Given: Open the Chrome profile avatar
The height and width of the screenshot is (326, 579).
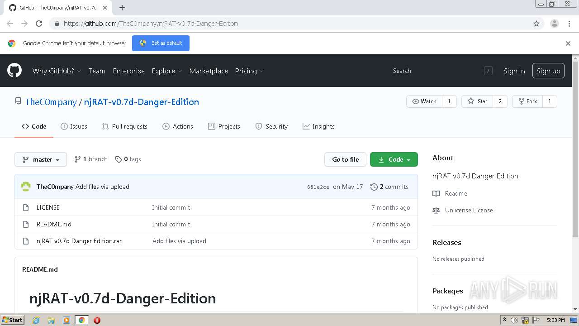Looking at the screenshot, I should click(x=554, y=24).
